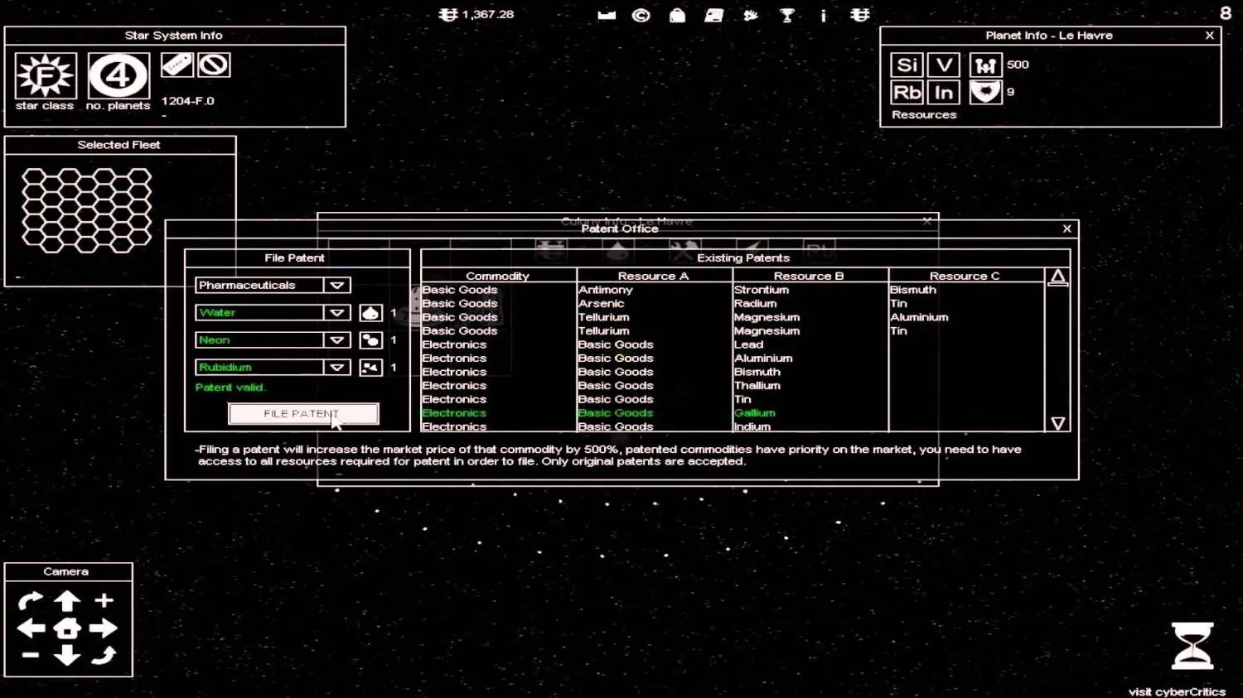Click the factory icon in top bar
Viewport: 1243px width, 698px height.
607,15
